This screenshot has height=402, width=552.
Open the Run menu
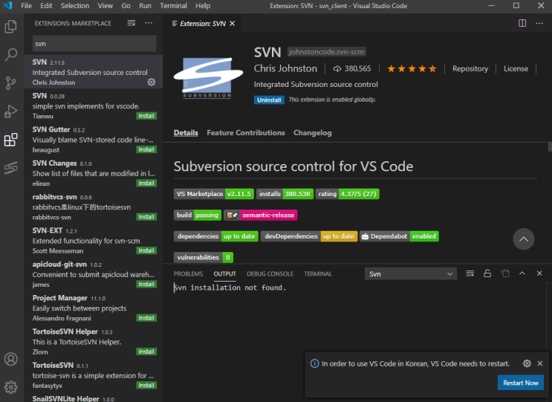point(145,6)
